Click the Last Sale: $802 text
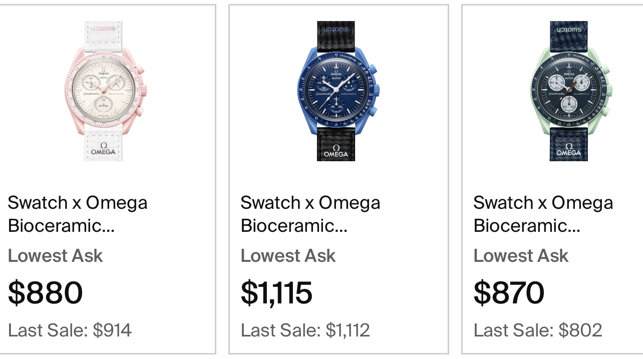Viewport: 643px width, 359px height. [538, 330]
